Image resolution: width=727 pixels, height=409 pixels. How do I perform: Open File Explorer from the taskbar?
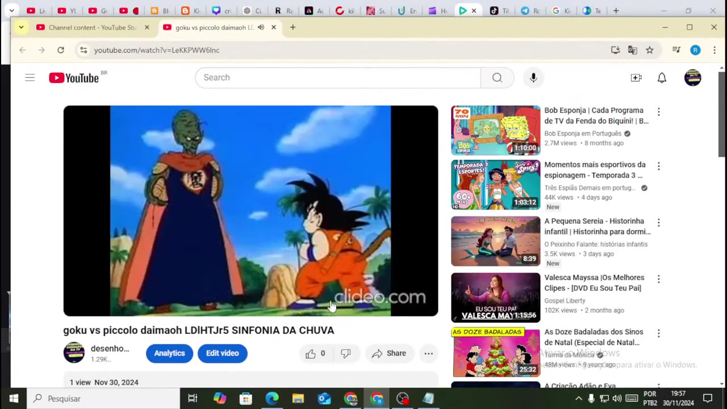[x=298, y=398]
